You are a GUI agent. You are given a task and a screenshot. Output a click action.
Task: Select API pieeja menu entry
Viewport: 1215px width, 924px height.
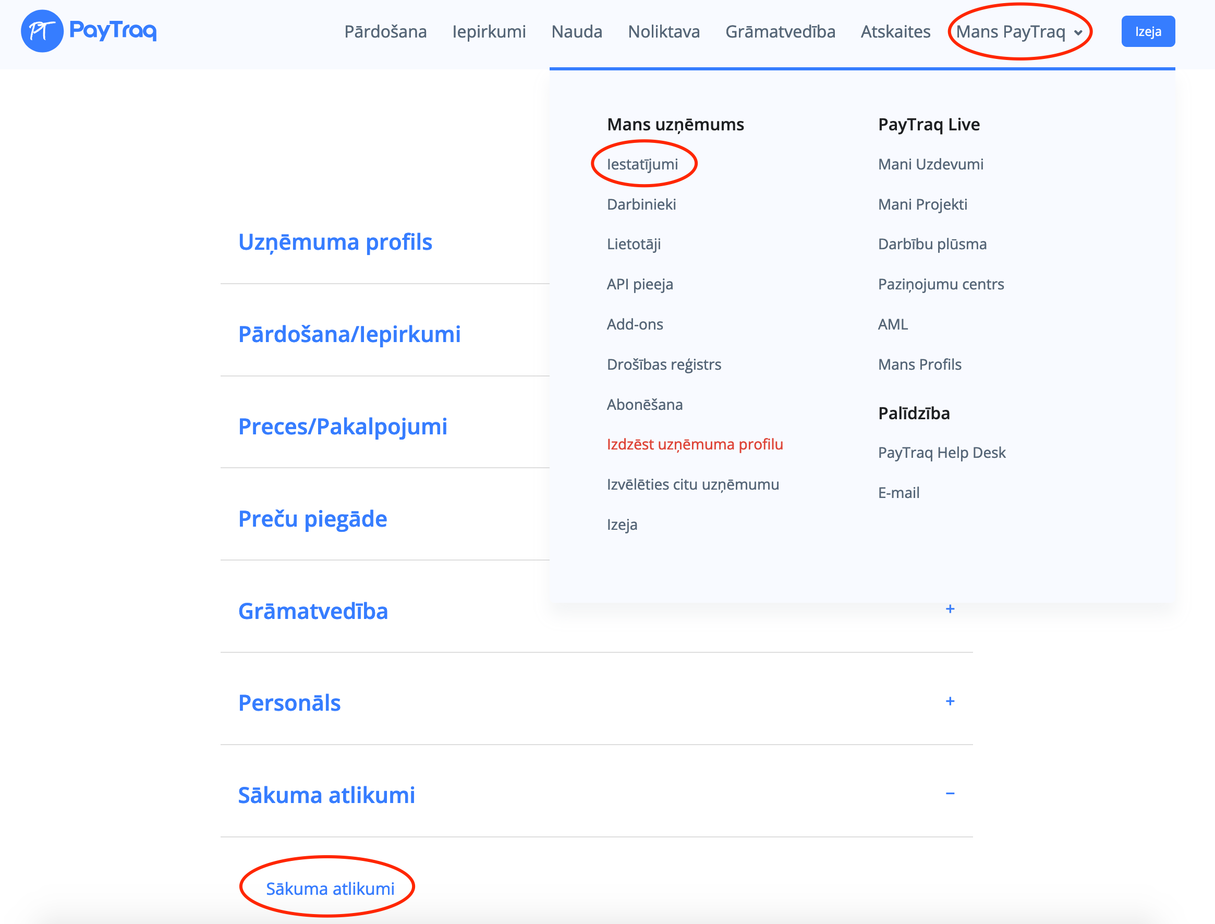[639, 284]
